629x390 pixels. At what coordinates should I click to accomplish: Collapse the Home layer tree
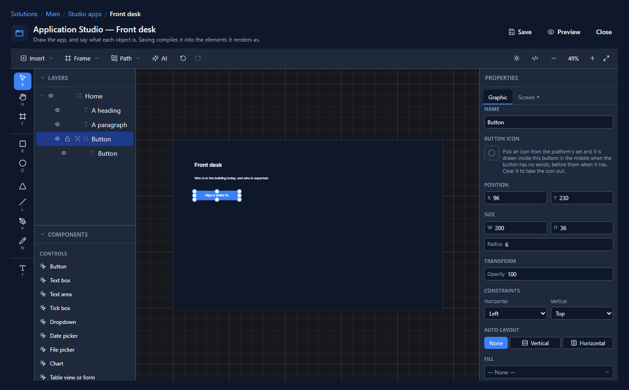pyautogui.click(x=42, y=96)
